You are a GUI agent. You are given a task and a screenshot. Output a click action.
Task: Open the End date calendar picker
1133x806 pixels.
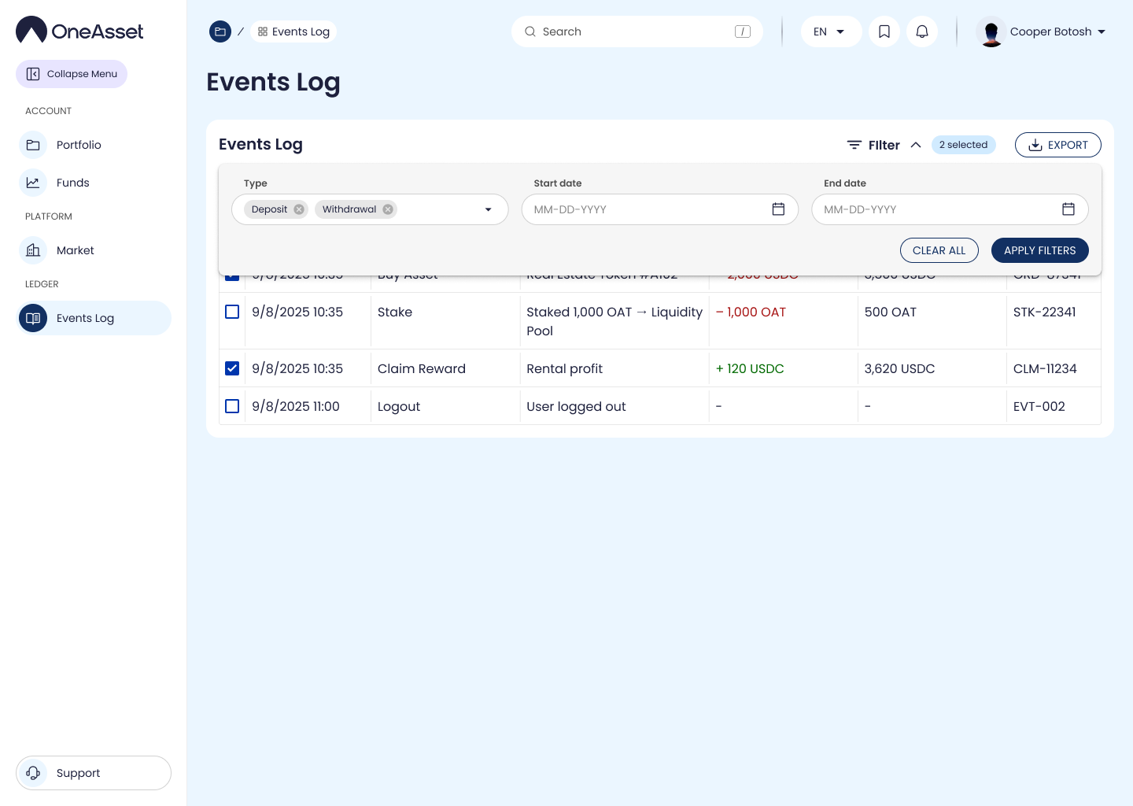(x=1068, y=209)
